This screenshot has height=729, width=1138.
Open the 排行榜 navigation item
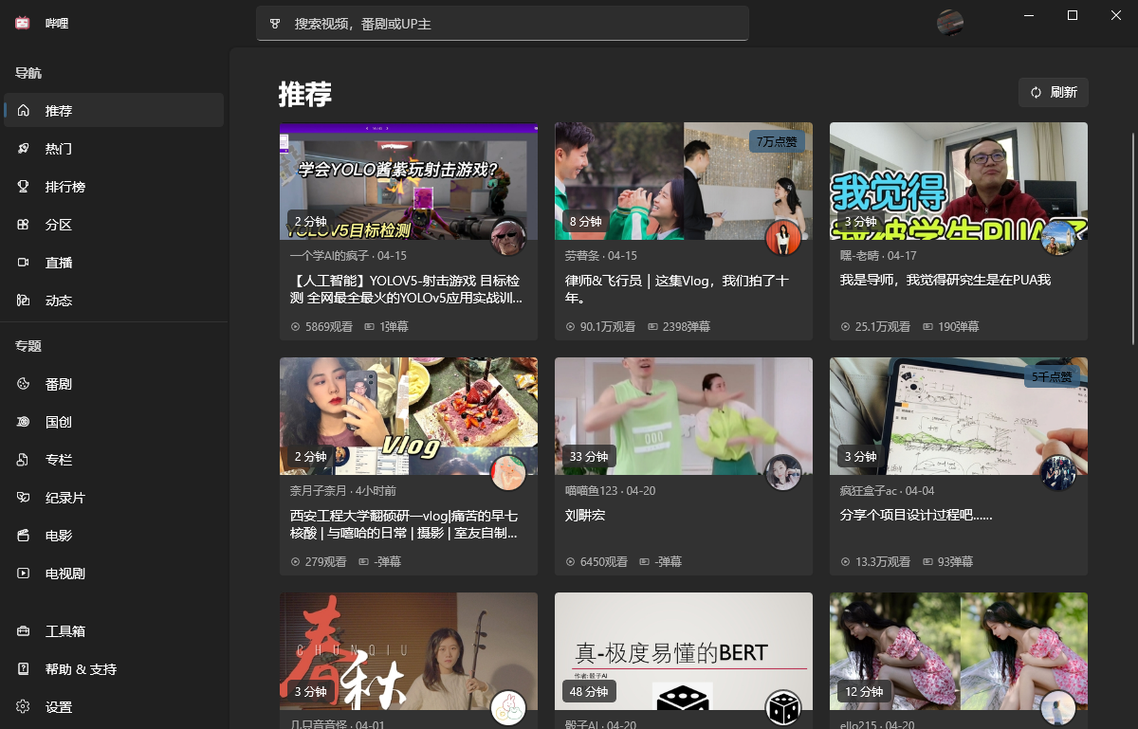[x=114, y=186]
